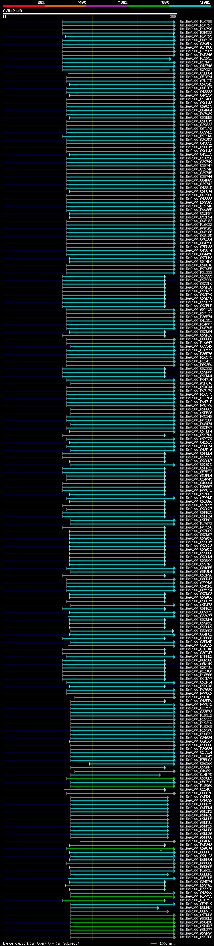214x946 pixels.
Task: Select hit UniRef100_B6RHQ3
Action: [196, 852]
